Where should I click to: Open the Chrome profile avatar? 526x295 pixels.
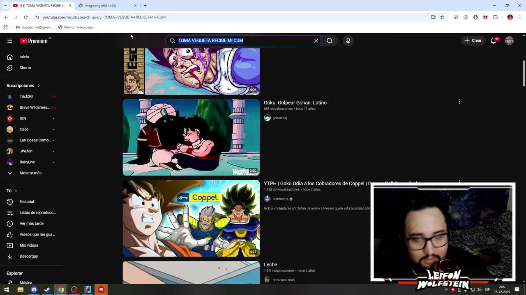click(510, 17)
